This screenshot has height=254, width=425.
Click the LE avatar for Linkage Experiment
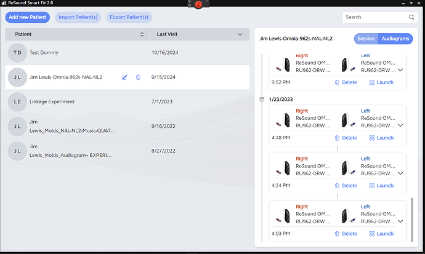tap(17, 101)
